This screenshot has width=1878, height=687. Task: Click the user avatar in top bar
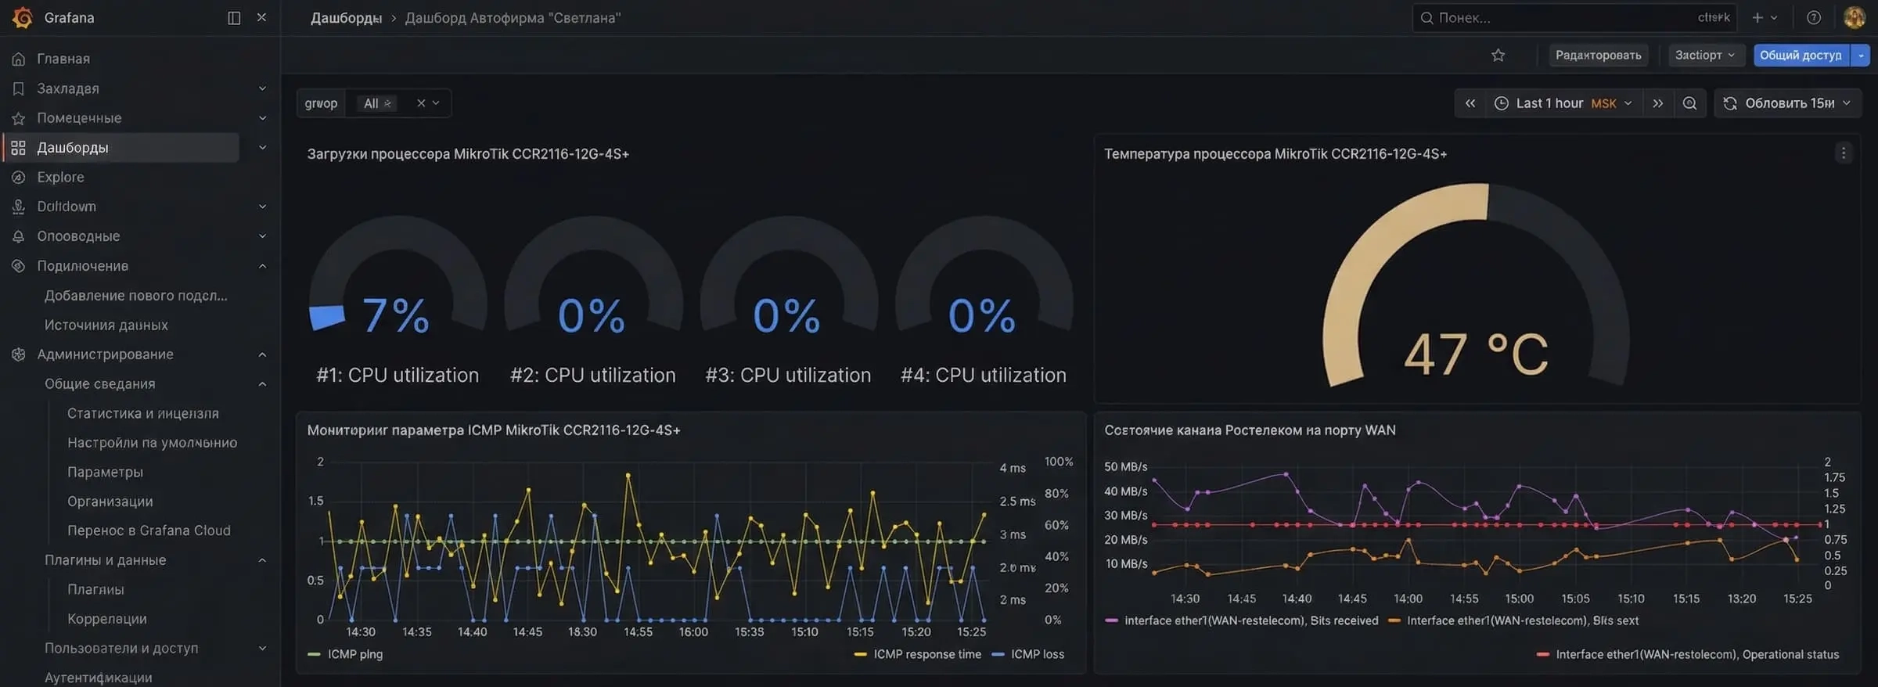click(x=1854, y=17)
